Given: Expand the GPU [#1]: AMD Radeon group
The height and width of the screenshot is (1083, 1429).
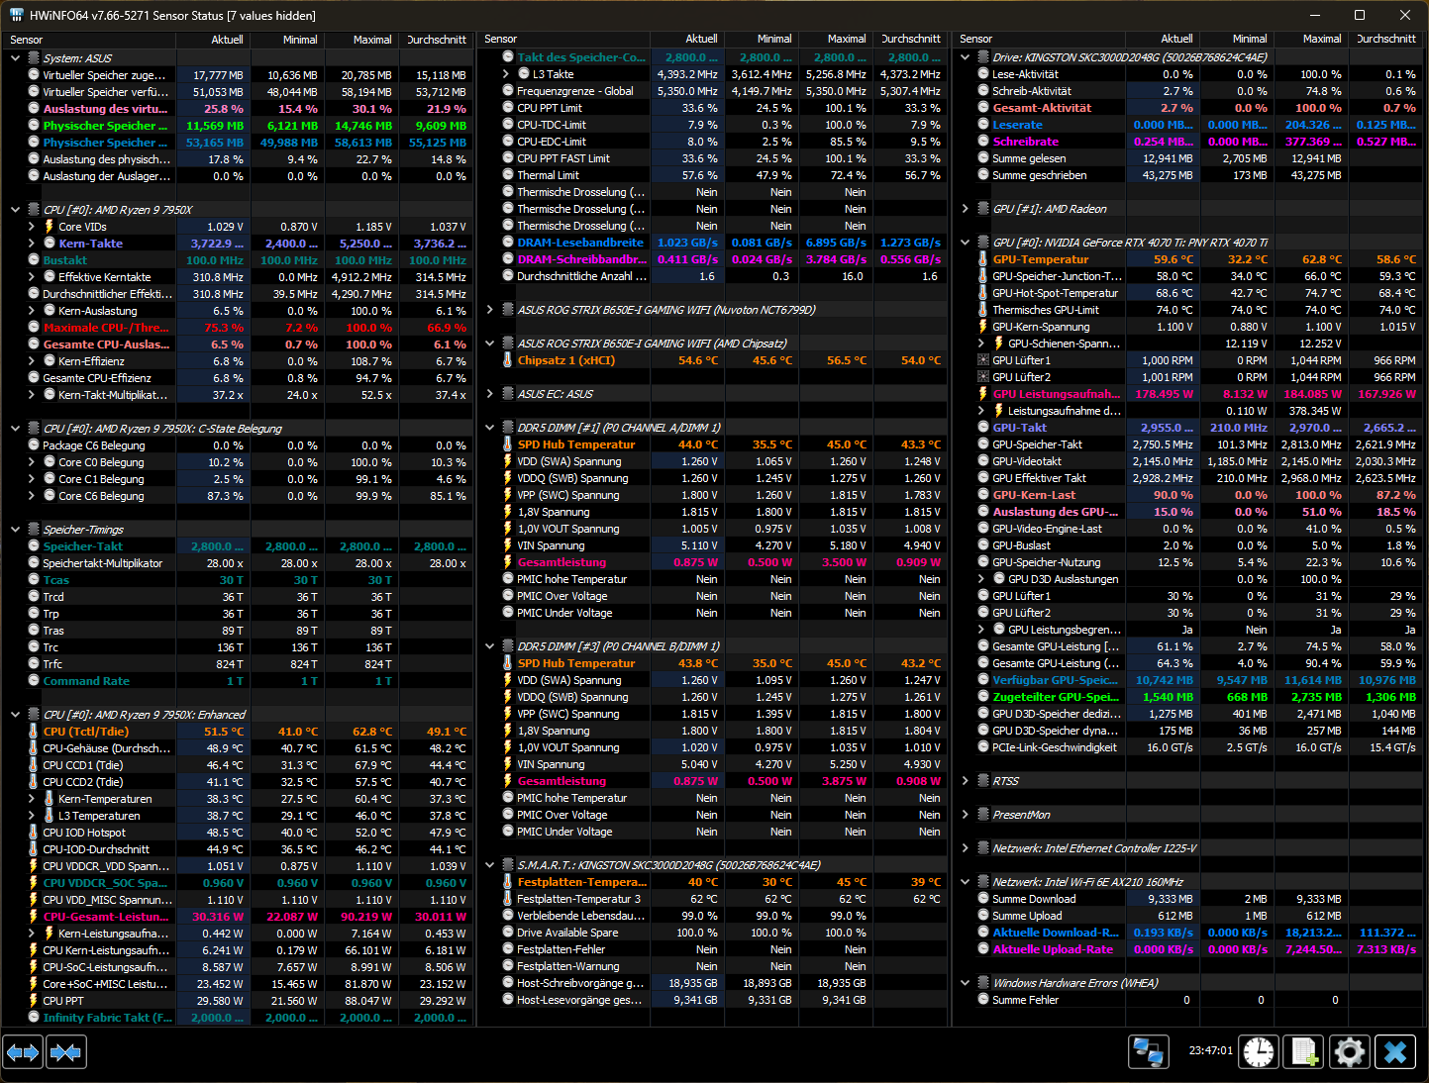Looking at the screenshot, I should pyautogui.click(x=966, y=209).
